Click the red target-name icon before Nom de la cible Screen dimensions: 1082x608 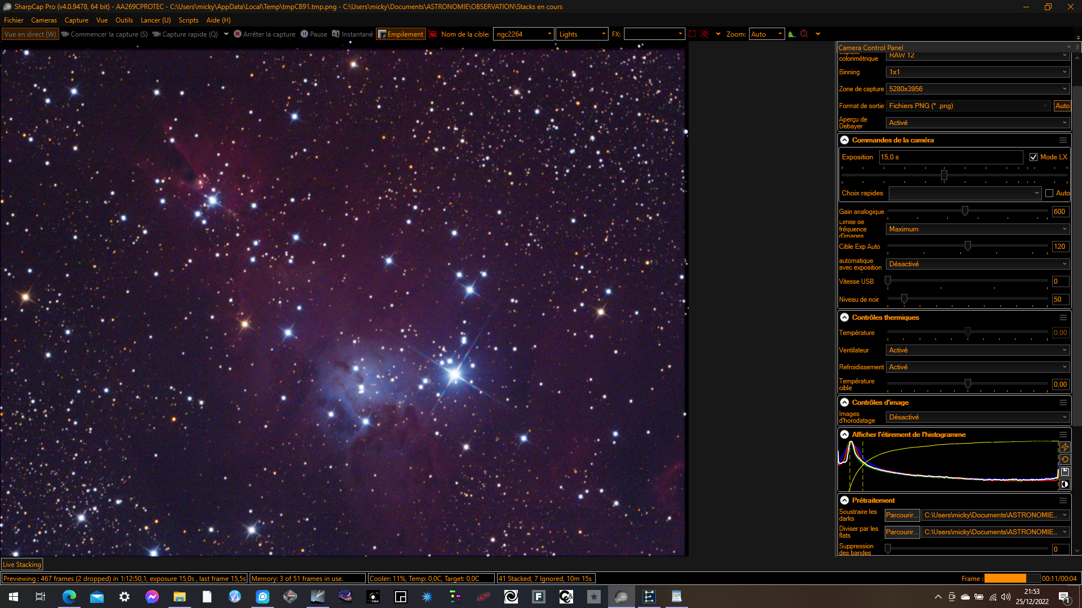pos(433,34)
